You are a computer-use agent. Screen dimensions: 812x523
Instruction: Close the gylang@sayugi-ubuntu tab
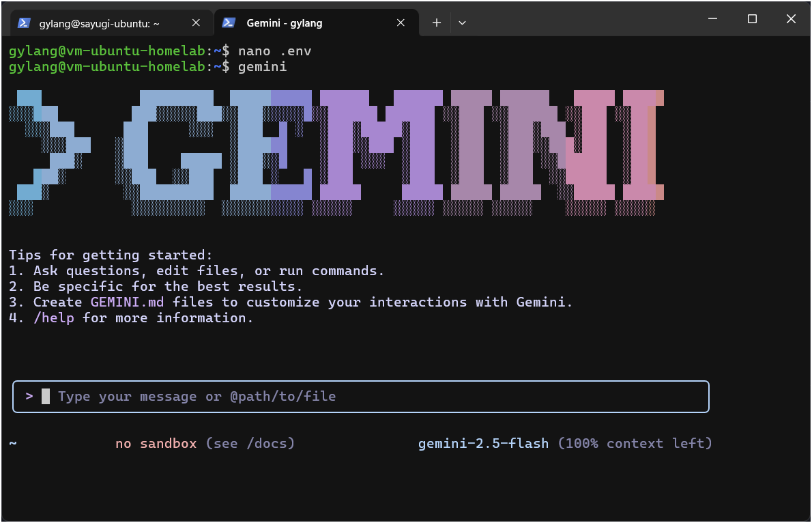196,23
